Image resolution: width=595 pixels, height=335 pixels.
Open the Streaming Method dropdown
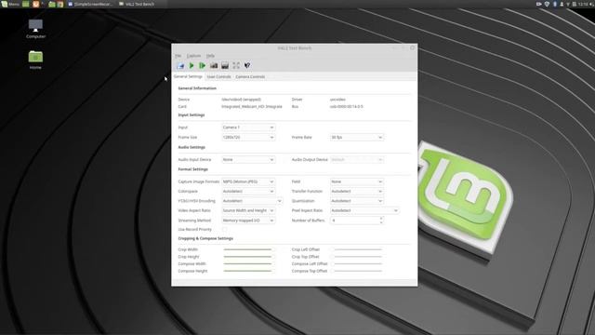(248, 221)
